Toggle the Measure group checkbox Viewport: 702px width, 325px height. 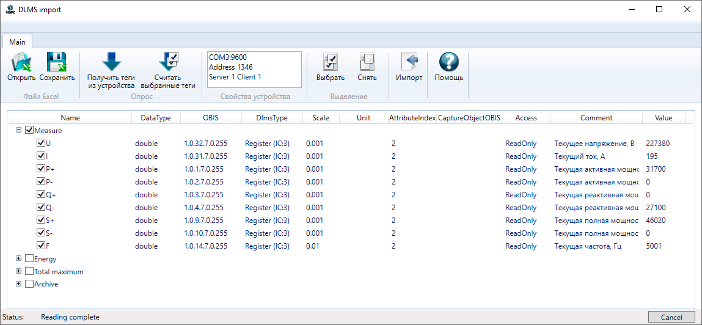pos(29,130)
